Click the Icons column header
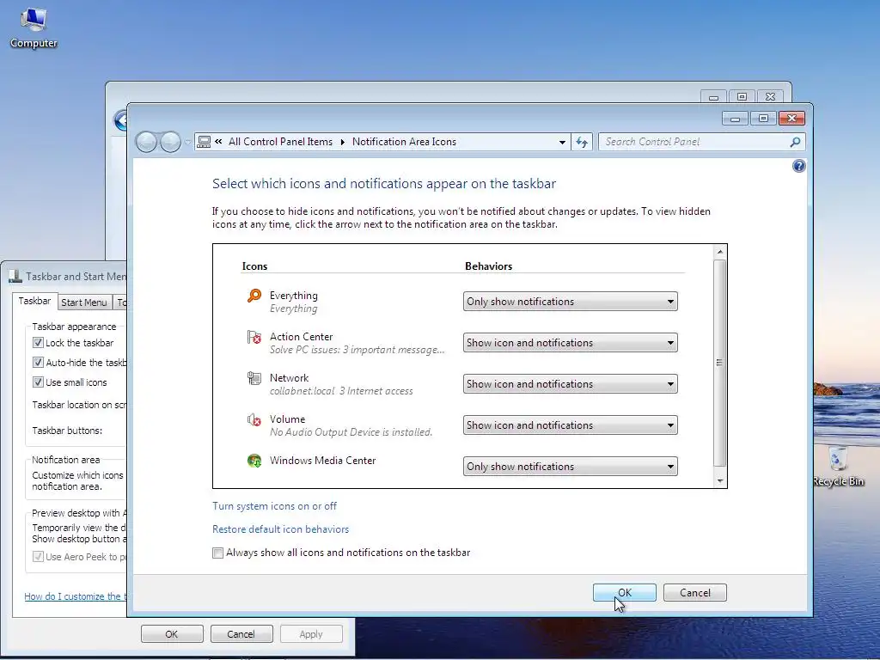Image resolution: width=880 pixels, height=660 pixels. (254, 266)
